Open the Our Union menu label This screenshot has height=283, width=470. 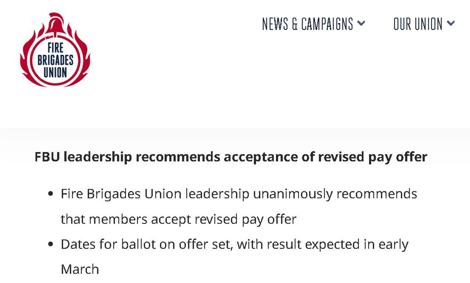point(418,24)
